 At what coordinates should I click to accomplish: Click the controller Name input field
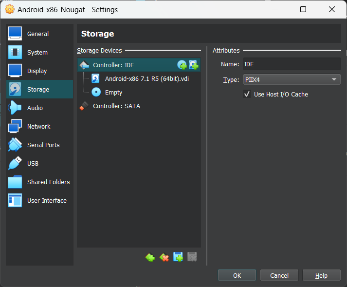[x=292, y=64]
